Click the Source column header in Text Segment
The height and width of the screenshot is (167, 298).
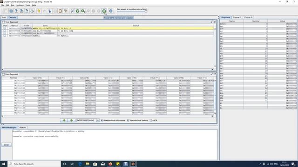pos(135,26)
